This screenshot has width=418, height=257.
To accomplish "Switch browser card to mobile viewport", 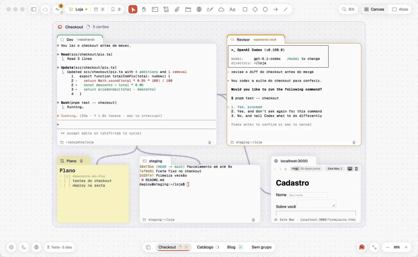I will tap(356, 169).
